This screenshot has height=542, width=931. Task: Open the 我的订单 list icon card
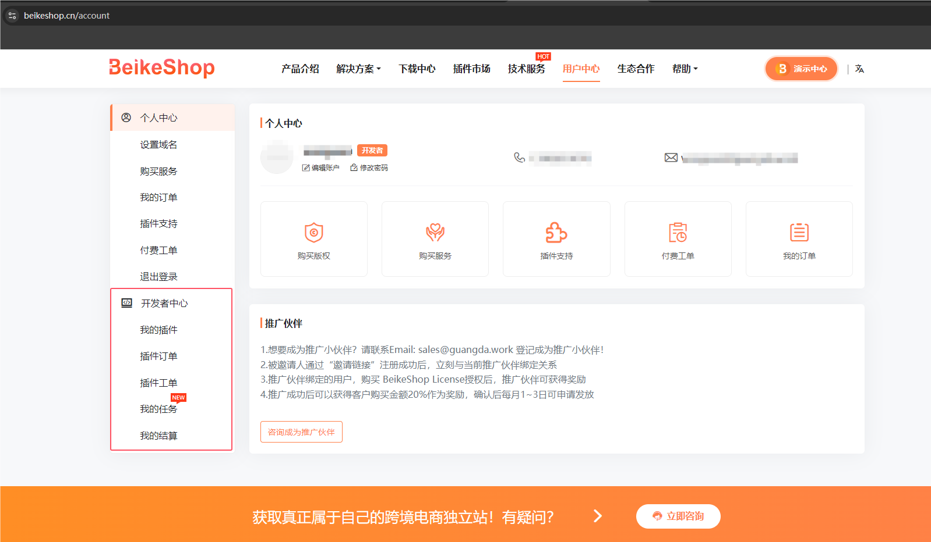click(x=799, y=239)
